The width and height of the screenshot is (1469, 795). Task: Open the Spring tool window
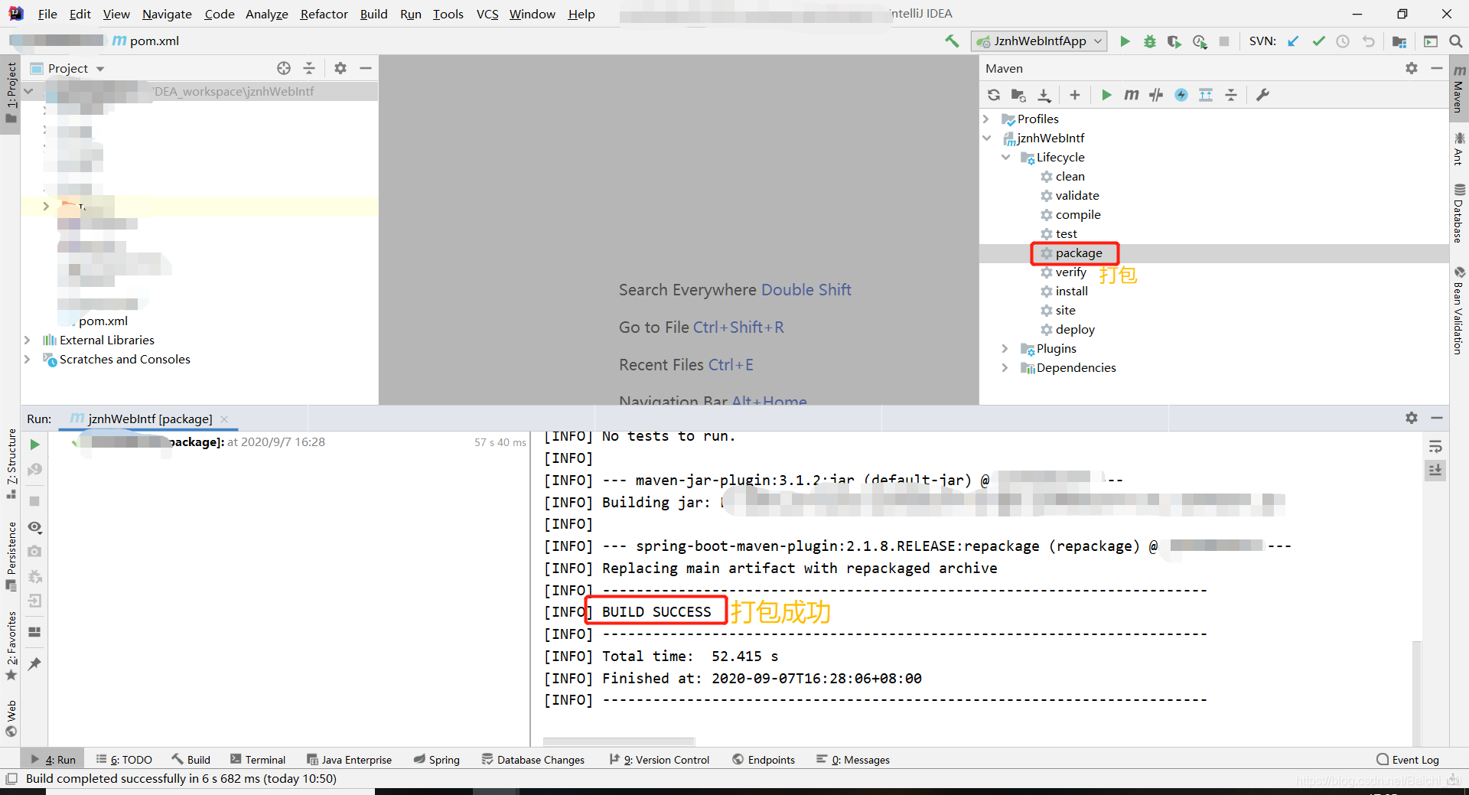pyautogui.click(x=437, y=760)
